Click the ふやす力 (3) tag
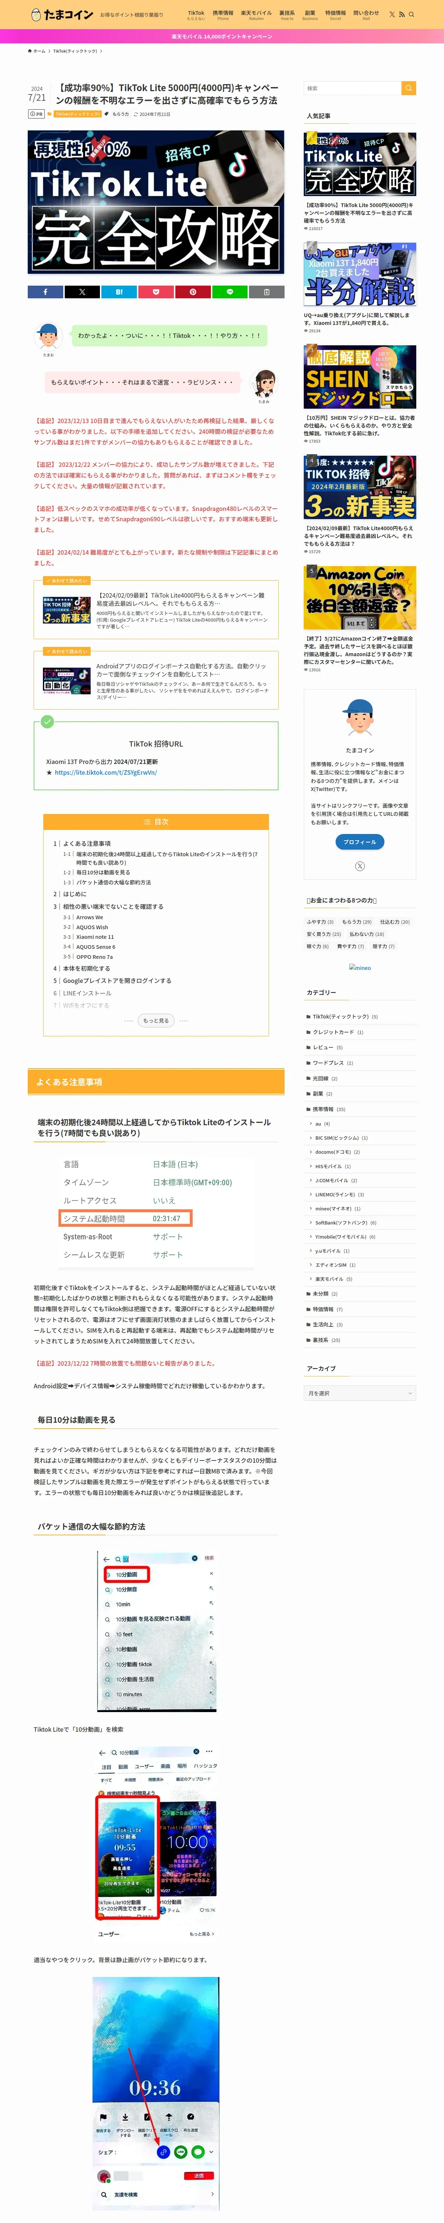 (x=320, y=922)
